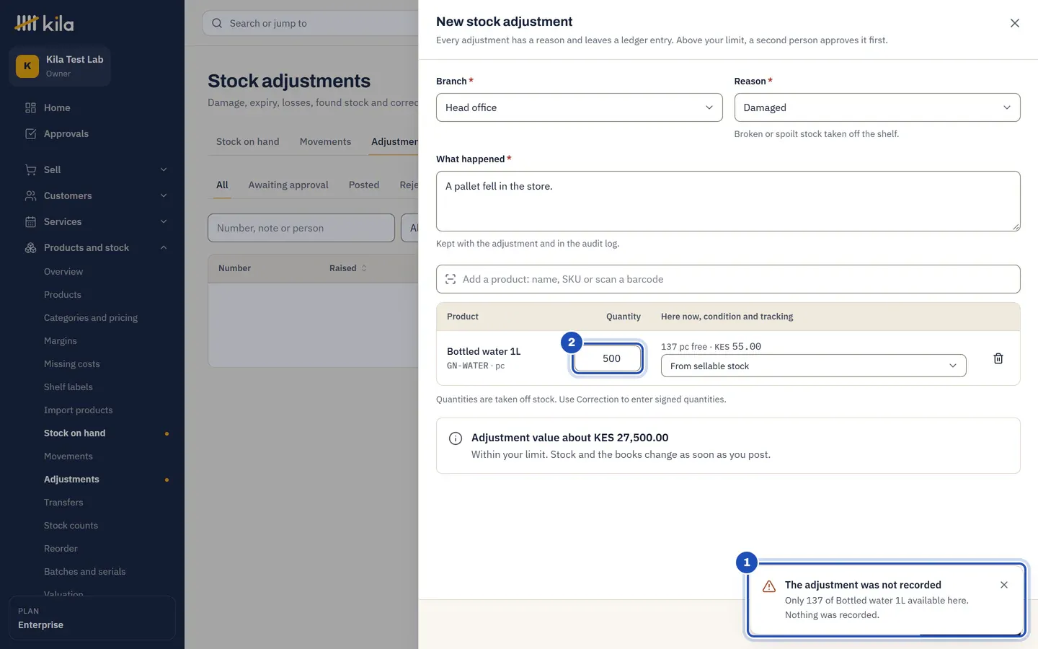Click the Kila Test Lab K avatar
This screenshot has height=649, width=1038.
pos(27,66)
